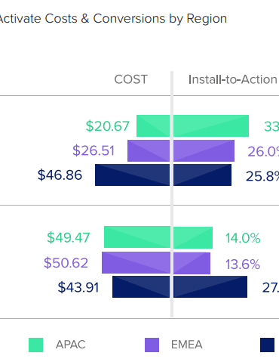Select the green $20.67 cost bar
Viewport: 279px width, 362px height.
tap(153, 126)
